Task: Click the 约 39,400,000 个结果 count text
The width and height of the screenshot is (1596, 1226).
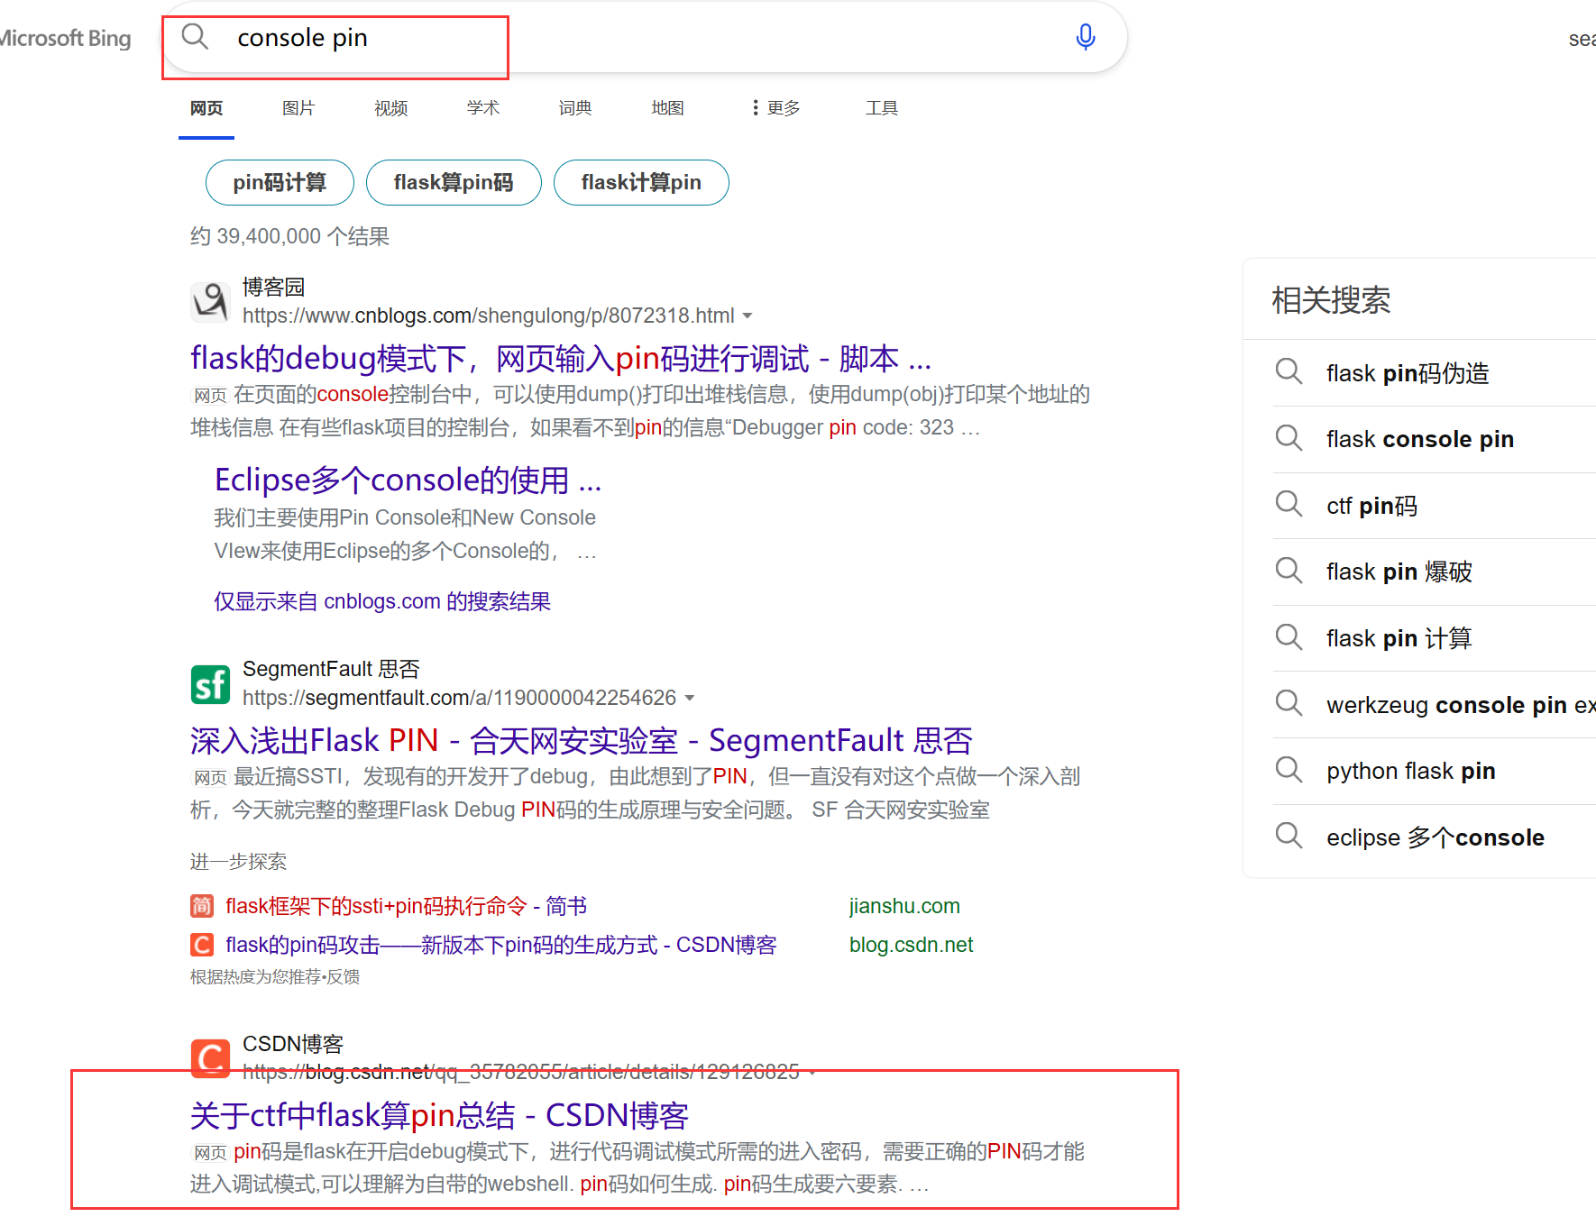Action: [289, 236]
